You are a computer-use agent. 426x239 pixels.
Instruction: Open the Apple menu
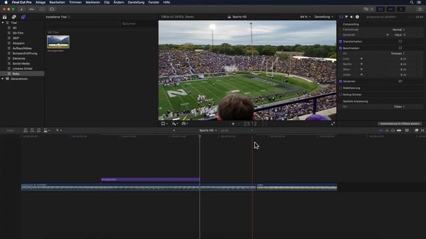pos(6,2)
